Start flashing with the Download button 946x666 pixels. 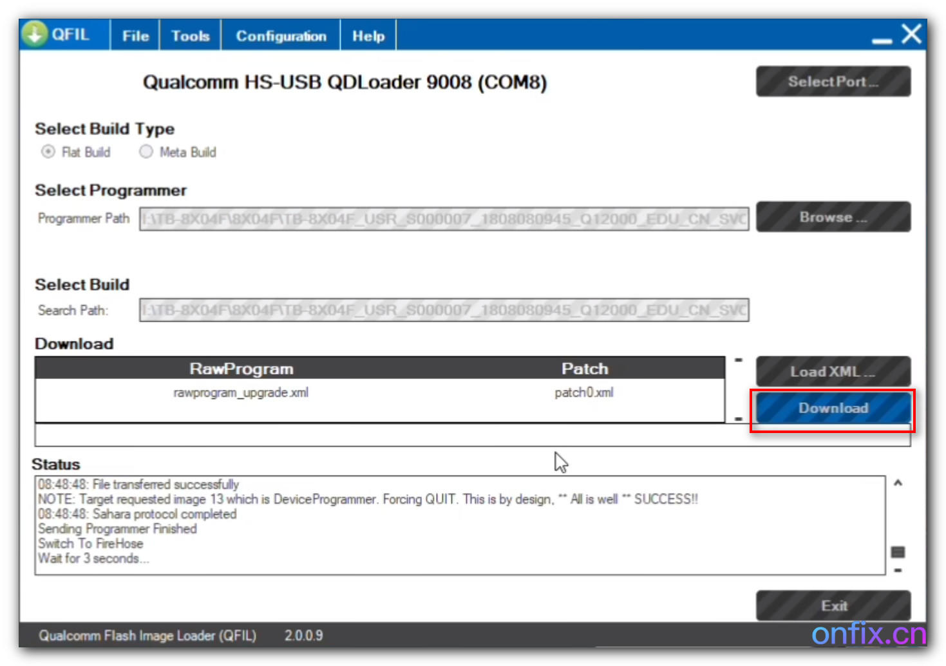(x=833, y=408)
